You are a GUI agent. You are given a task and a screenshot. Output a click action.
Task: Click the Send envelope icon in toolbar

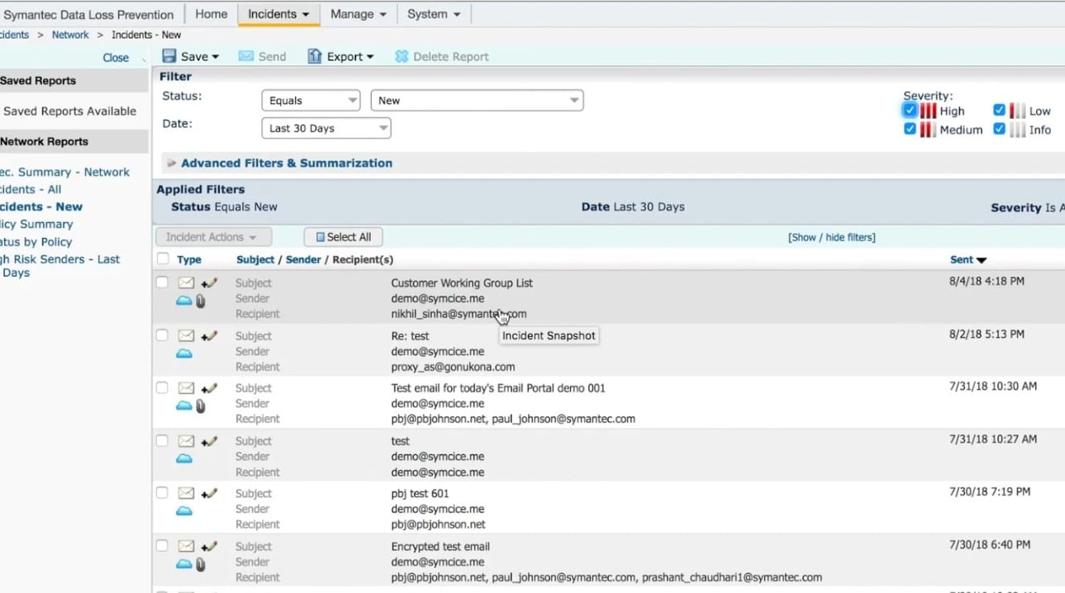(246, 56)
